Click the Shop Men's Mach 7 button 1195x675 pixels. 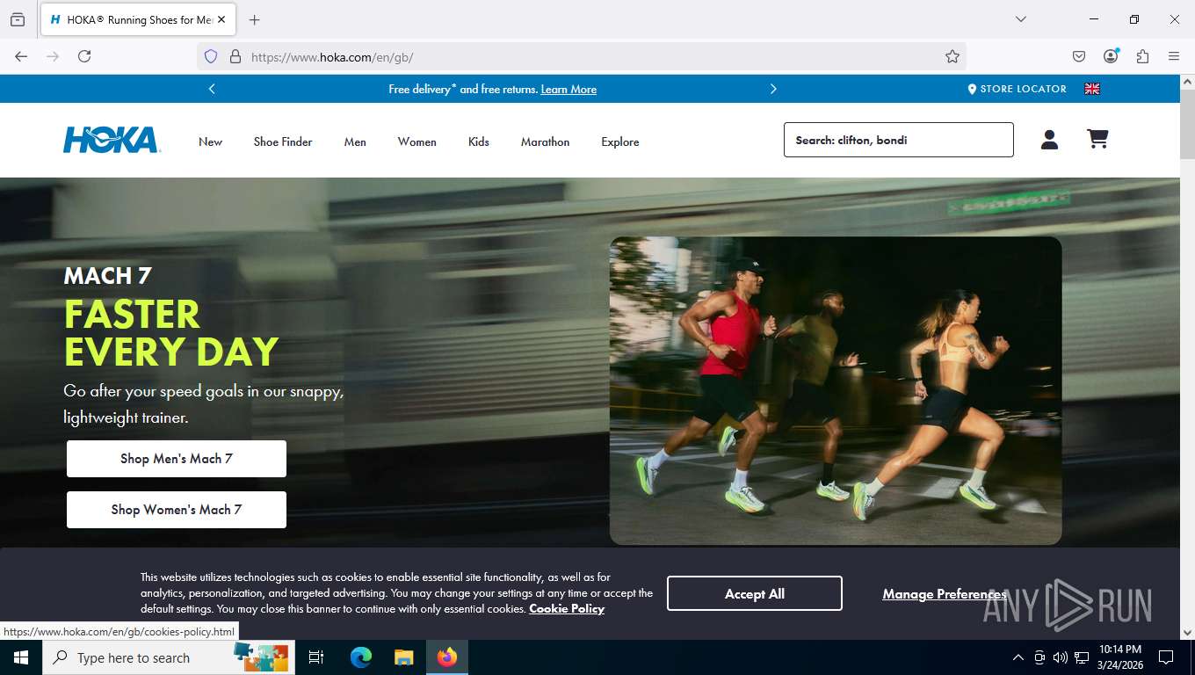pos(177,459)
